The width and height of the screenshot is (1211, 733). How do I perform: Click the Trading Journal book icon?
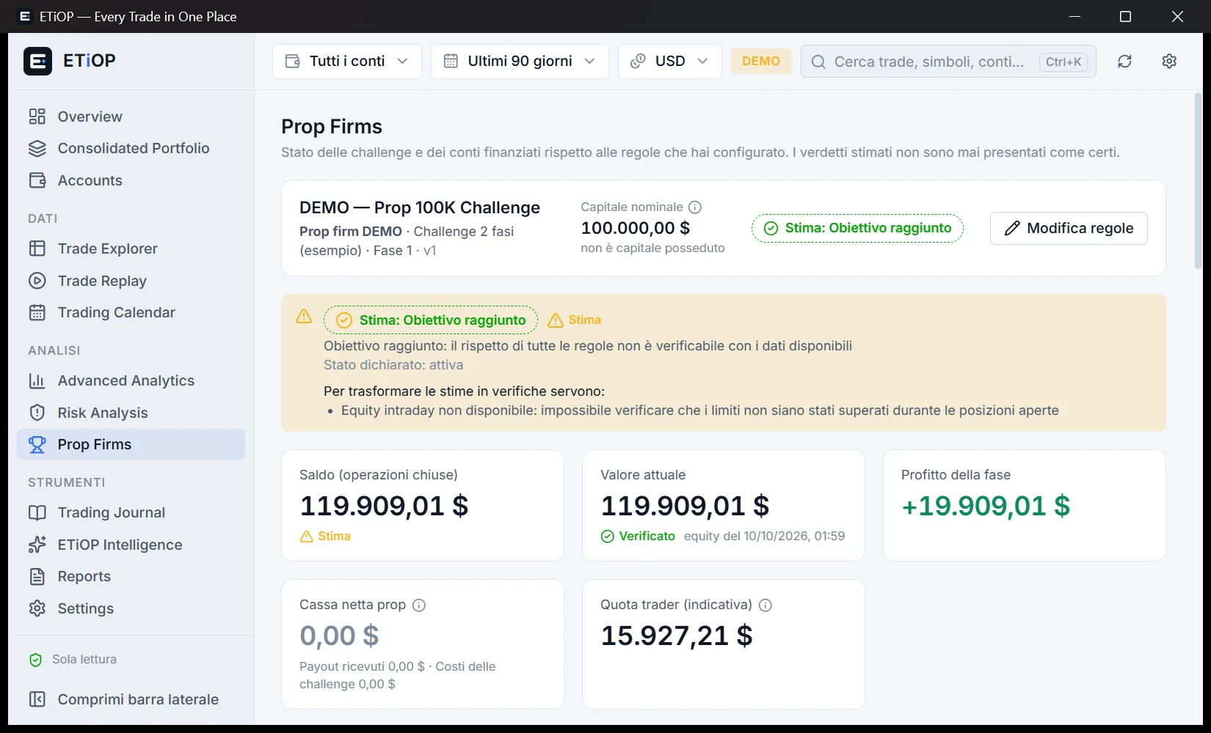[x=37, y=512]
